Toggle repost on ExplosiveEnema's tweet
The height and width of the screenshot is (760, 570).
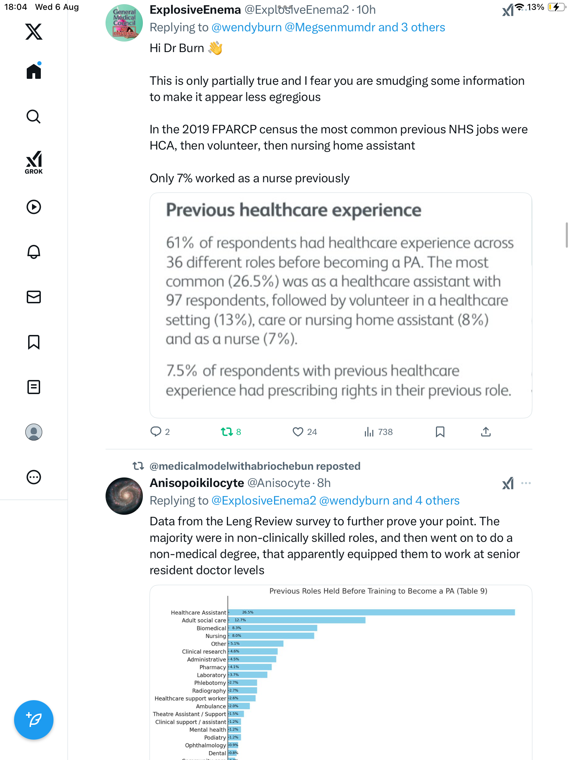(x=227, y=432)
